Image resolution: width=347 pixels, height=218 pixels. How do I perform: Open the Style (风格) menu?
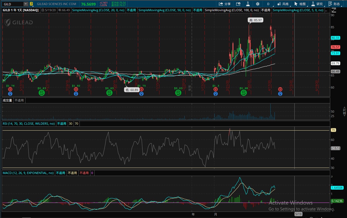283,4
